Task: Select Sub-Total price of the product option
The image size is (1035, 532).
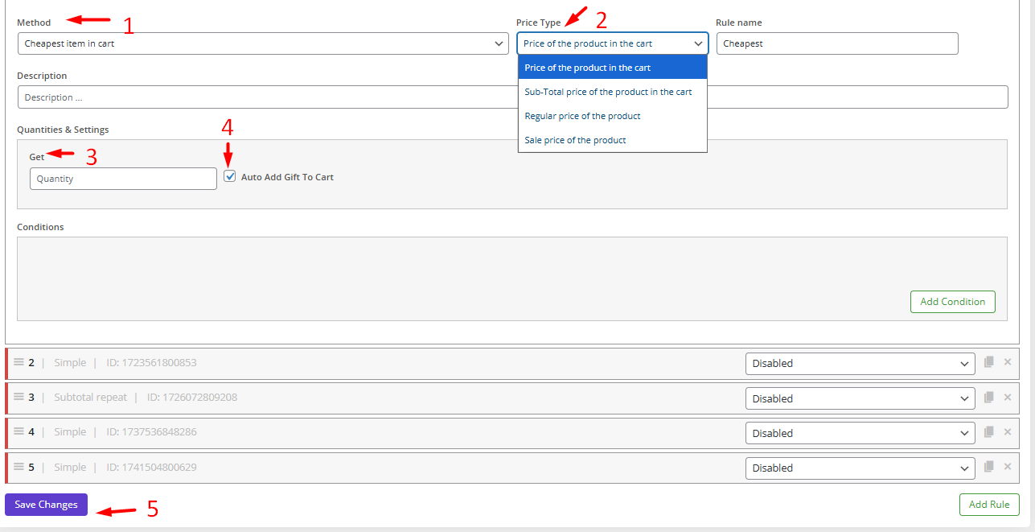Action: [x=608, y=92]
